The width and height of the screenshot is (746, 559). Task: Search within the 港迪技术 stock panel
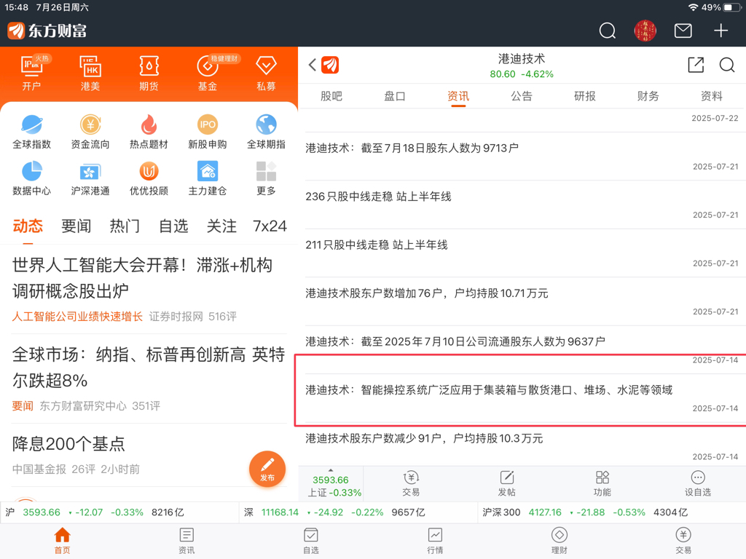727,65
